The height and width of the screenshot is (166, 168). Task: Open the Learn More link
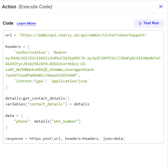(x=26, y=23)
